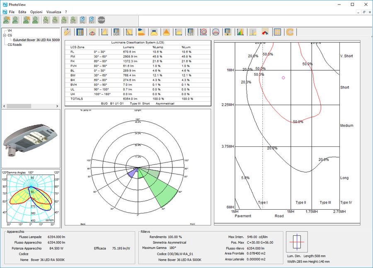Select the VH tree item

[x=10, y=31]
